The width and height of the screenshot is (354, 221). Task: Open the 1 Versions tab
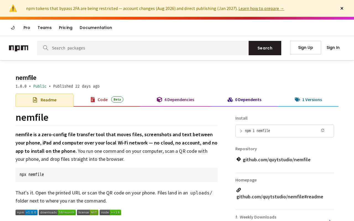tap(308, 100)
